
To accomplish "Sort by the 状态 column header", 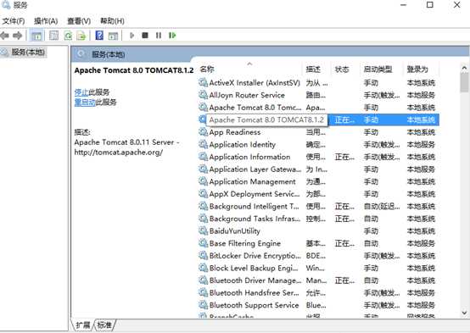I will pyautogui.click(x=345, y=69).
